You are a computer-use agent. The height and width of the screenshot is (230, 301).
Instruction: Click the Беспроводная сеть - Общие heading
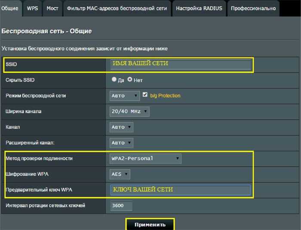46,31
